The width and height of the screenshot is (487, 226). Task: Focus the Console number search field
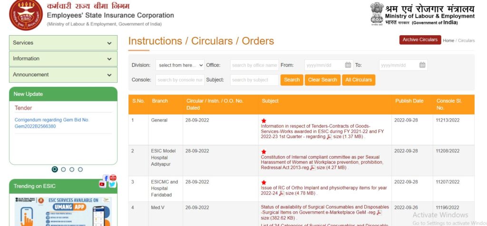tap(180, 80)
